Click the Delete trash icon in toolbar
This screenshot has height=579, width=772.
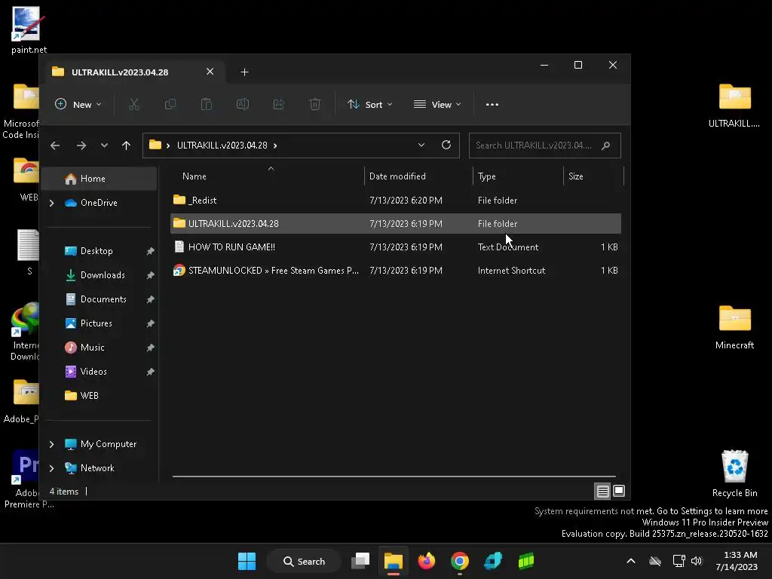tap(315, 104)
